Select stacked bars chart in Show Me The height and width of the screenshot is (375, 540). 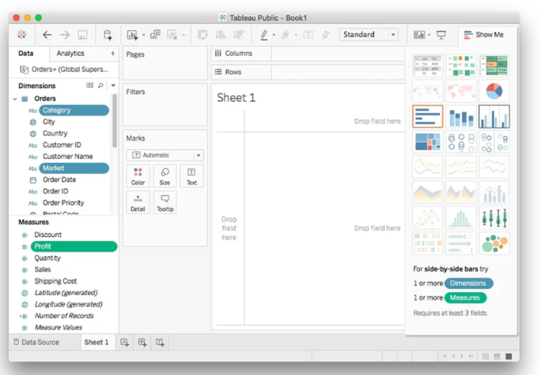(461, 117)
